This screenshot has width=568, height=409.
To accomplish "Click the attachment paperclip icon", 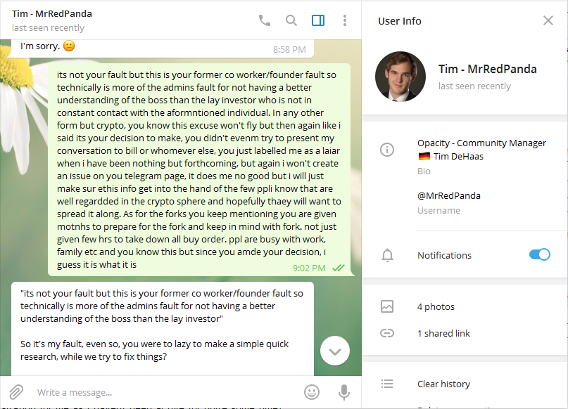I will point(16,392).
